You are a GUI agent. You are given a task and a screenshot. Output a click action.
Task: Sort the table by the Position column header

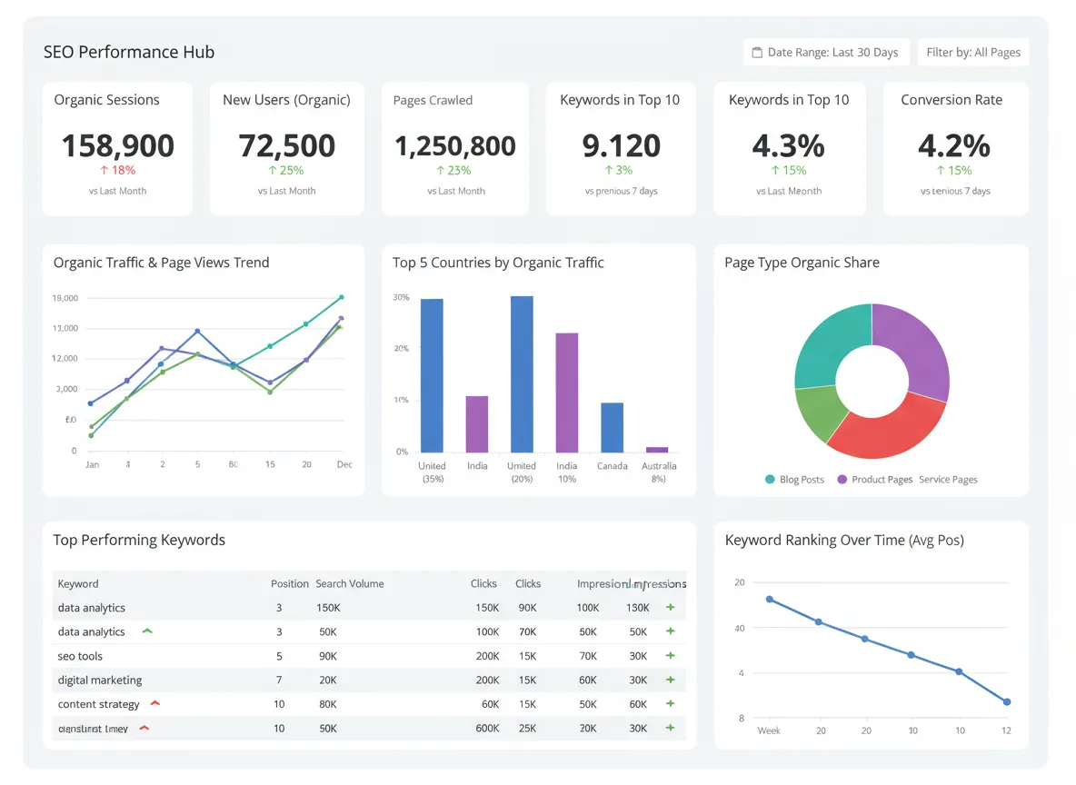[x=290, y=583]
